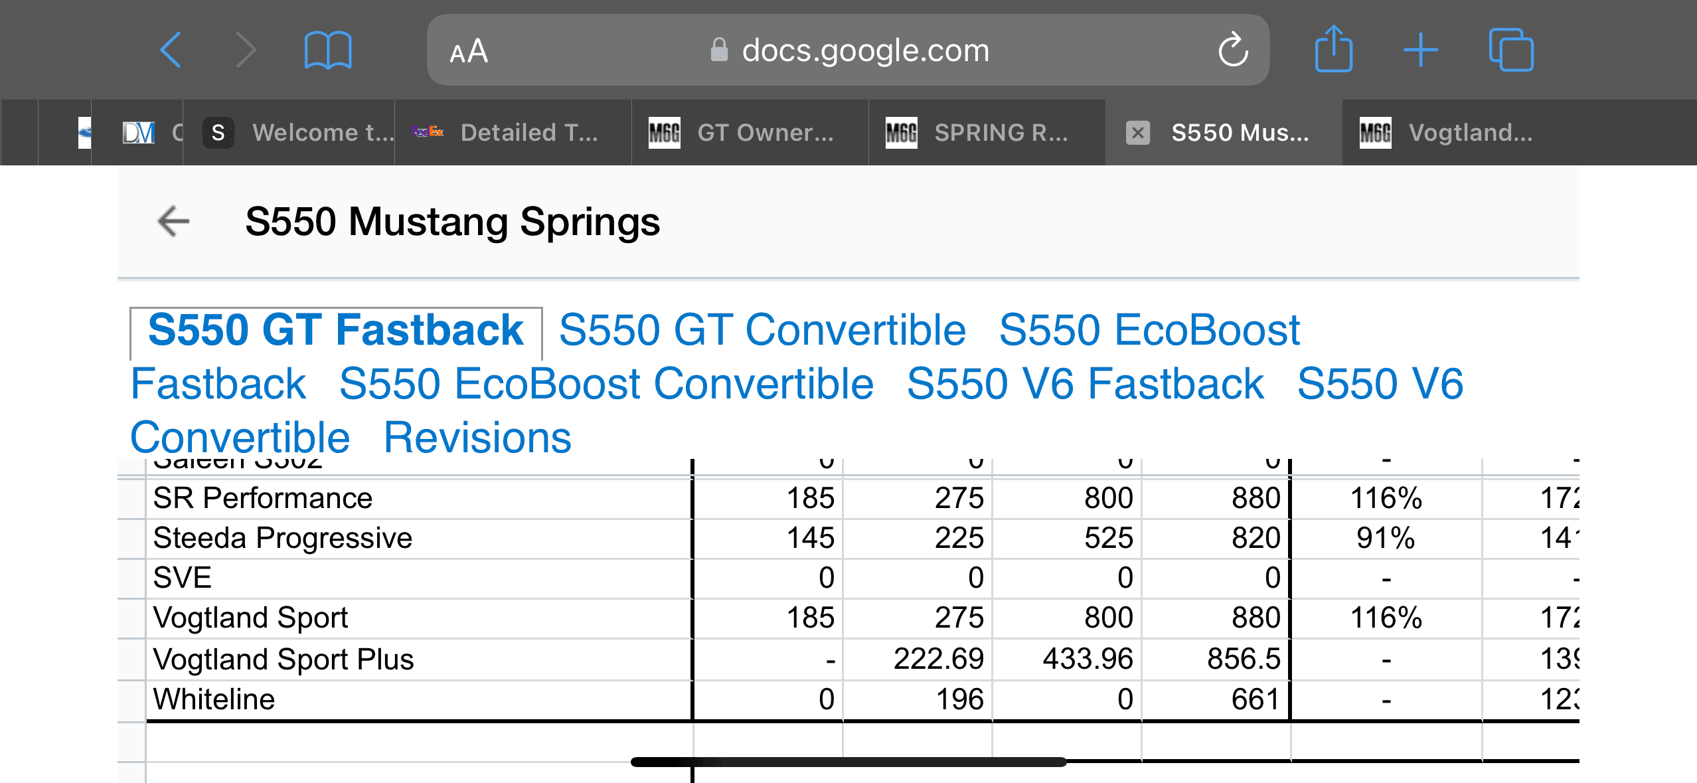Click the SVE row label

coord(183,578)
